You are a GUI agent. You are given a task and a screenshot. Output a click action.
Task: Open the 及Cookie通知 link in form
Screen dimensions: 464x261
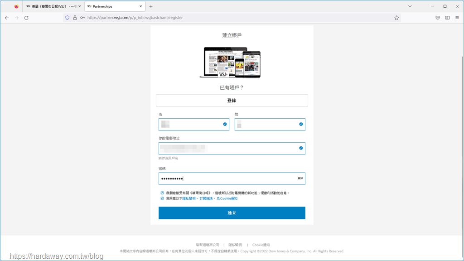227,198
